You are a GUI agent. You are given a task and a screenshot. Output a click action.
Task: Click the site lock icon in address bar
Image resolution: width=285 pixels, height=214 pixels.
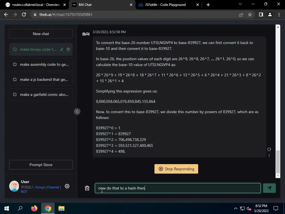pyautogui.click(x=35, y=14)
